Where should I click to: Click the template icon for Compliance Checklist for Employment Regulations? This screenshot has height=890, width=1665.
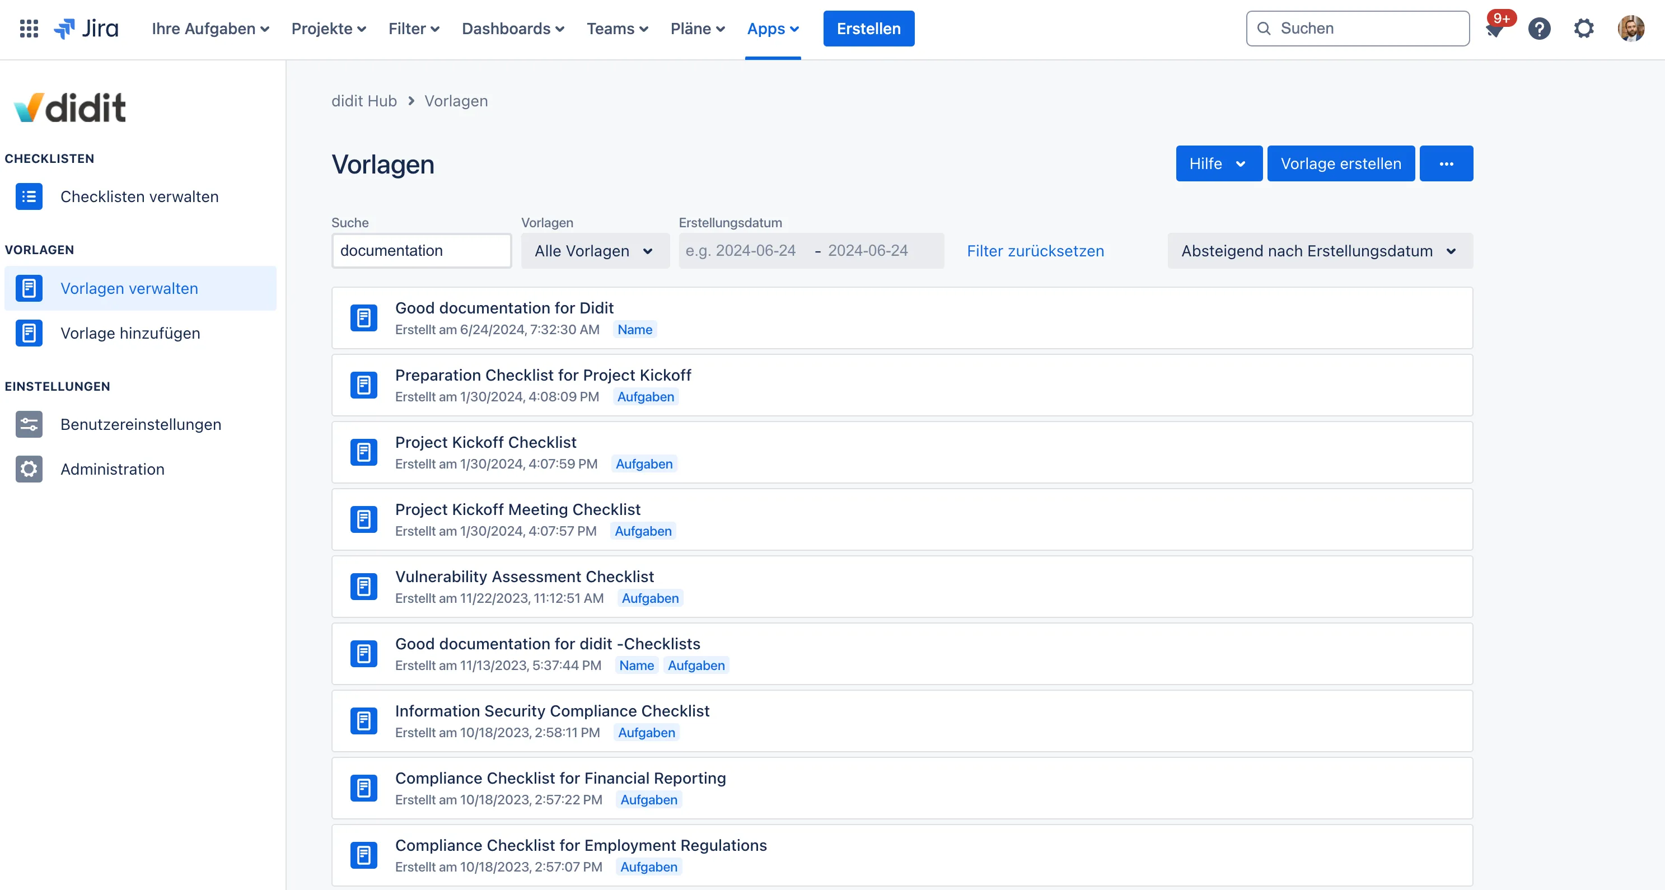click(x=364, y=856)
